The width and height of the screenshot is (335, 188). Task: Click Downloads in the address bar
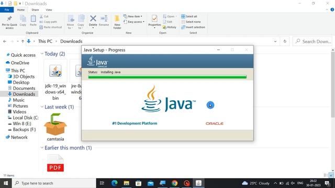[x=71, y=41]
